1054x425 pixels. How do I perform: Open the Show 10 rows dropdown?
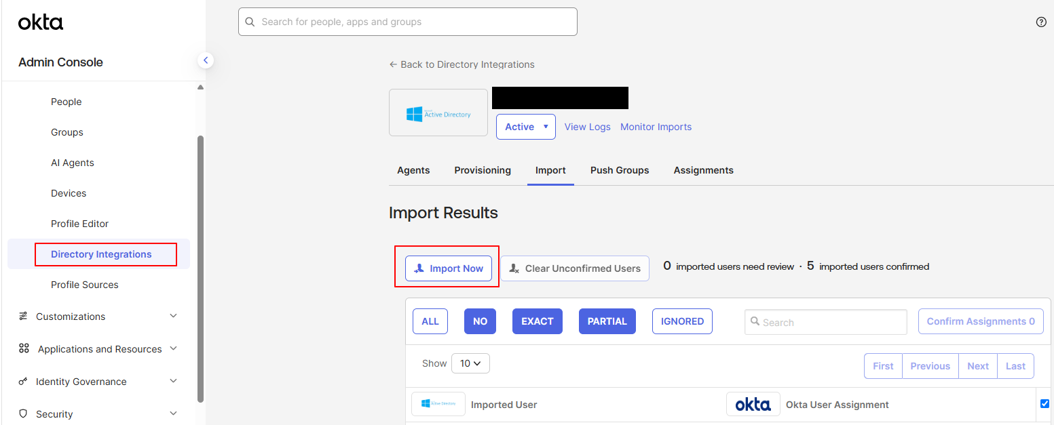pyautogui.click(x=470, y=363)
